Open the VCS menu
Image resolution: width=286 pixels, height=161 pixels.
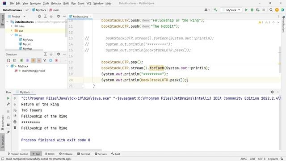[89, 4]
